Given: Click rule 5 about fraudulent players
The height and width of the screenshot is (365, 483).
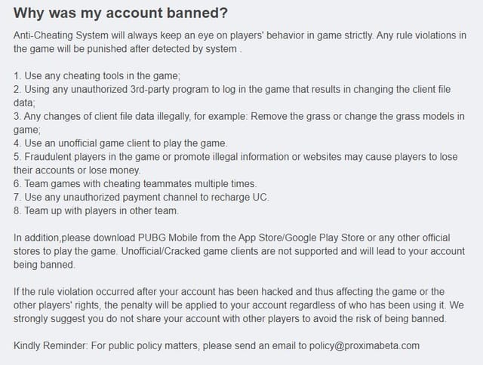Looking at the screenshot, I should pos(235,163).
